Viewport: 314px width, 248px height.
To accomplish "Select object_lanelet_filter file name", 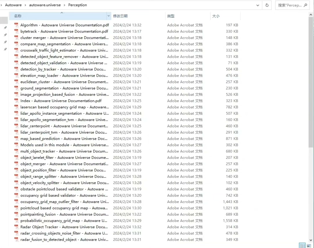I will point(65,157).
